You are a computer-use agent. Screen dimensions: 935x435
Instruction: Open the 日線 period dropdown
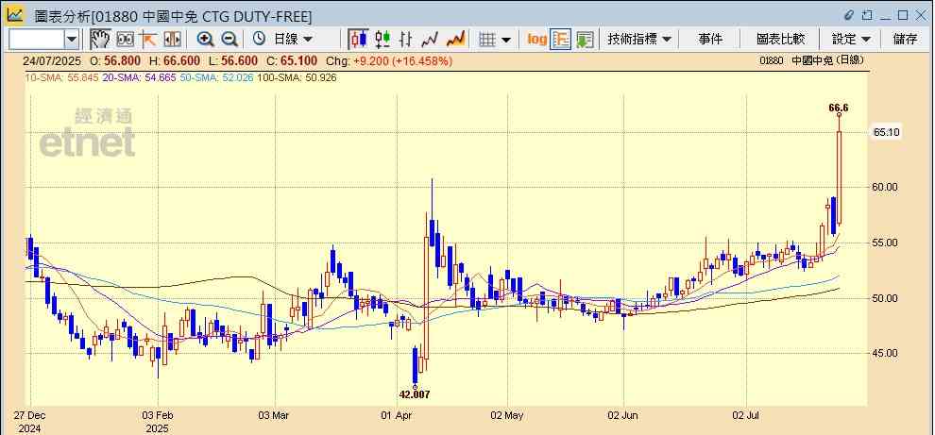[x=292, y=40]
